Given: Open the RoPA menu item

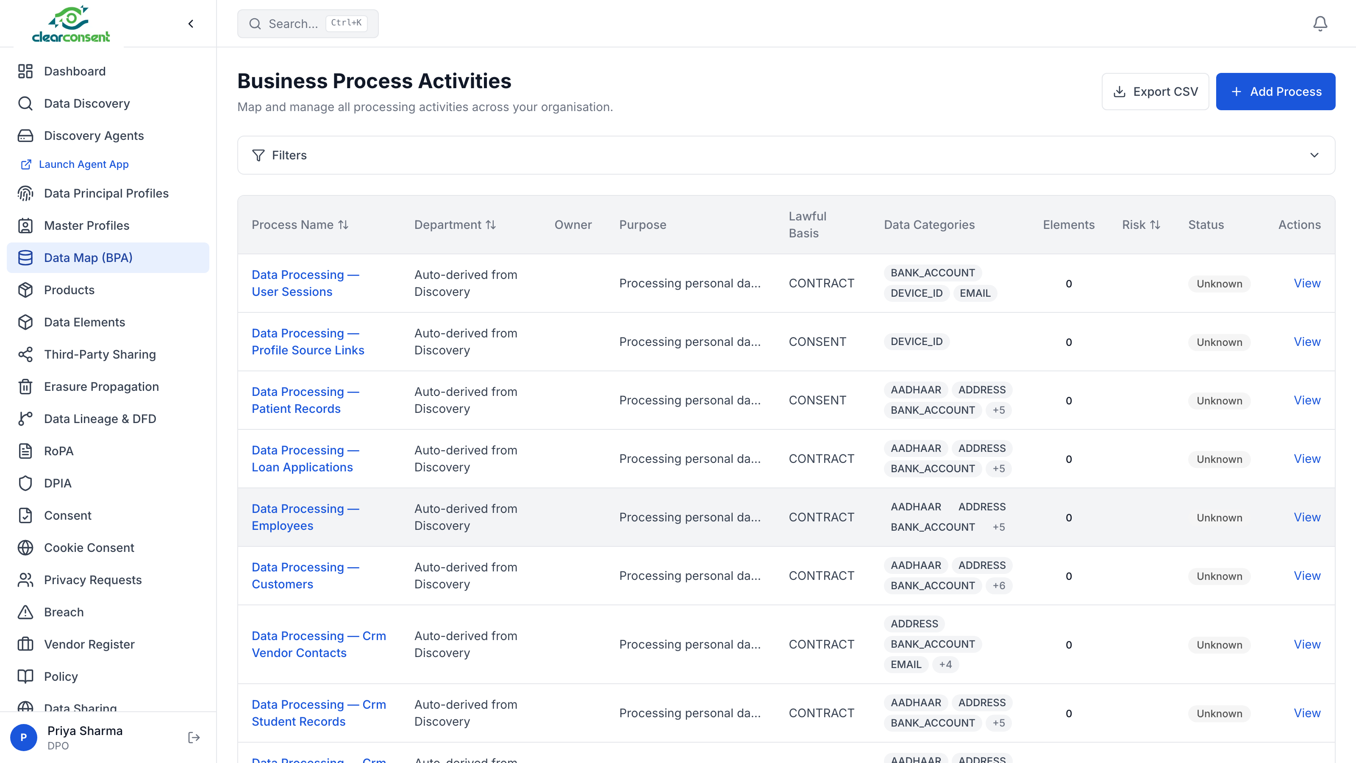Looking at the screenshot, I should tap(108, 451).
